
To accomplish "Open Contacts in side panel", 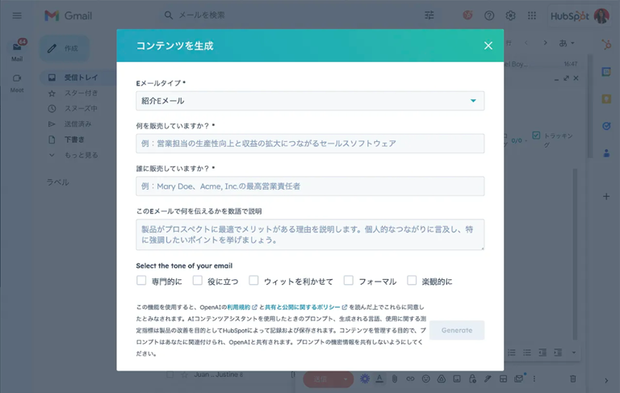I will (x=606, y=153).
